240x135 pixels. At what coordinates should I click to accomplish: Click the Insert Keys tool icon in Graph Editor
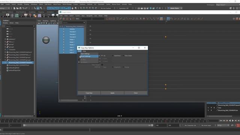tap(64, 19)
